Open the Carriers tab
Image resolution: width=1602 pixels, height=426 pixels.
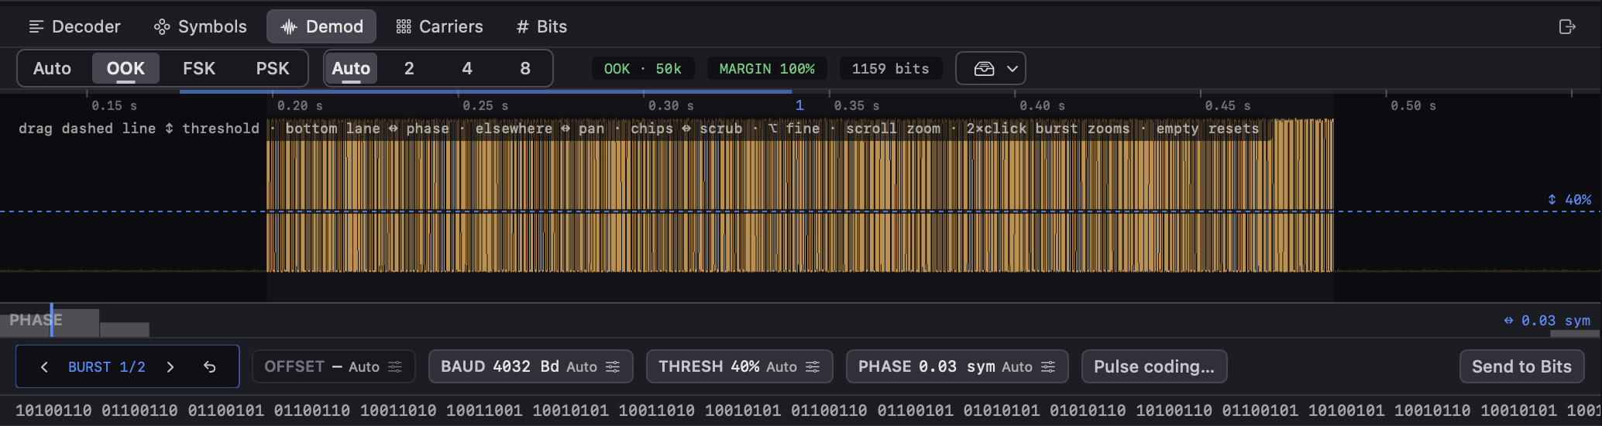click(439, 26)
